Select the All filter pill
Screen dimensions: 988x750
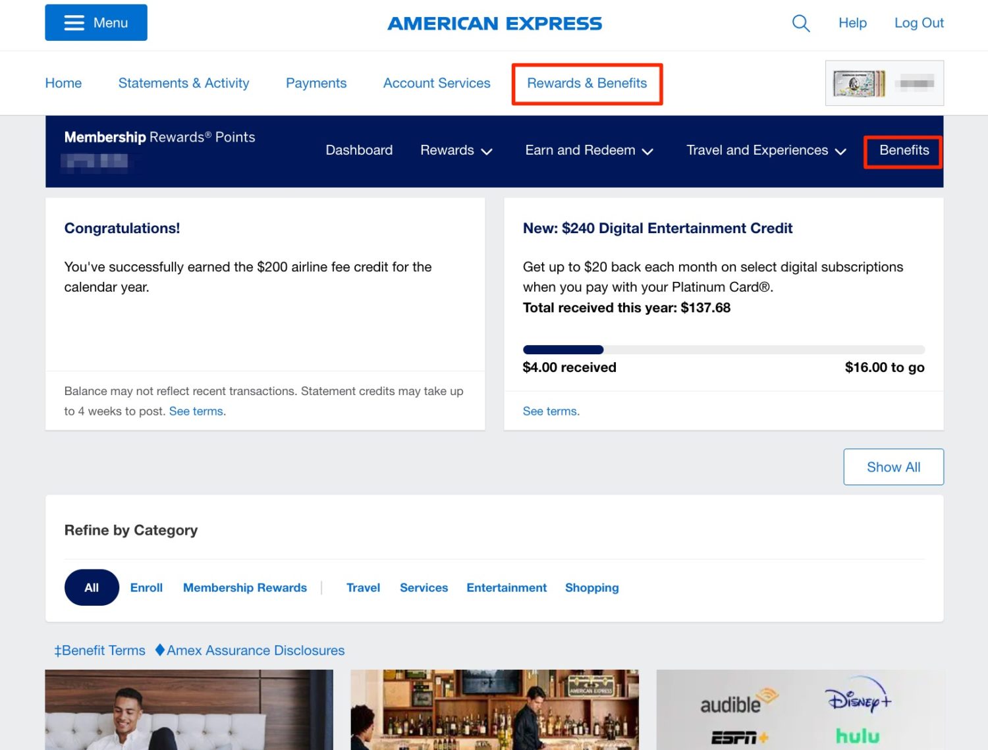91,587
